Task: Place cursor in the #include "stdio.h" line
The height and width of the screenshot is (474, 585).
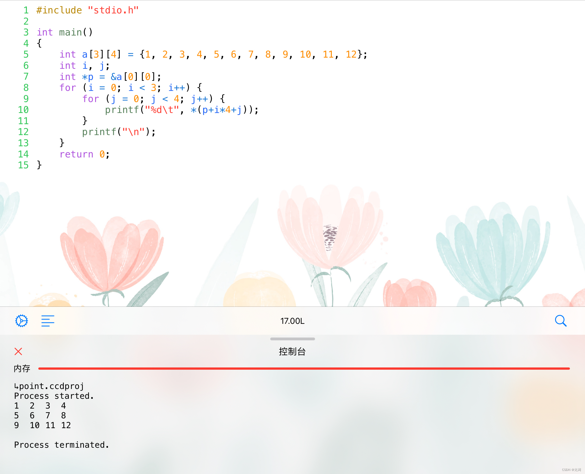Action: point(87,10)
